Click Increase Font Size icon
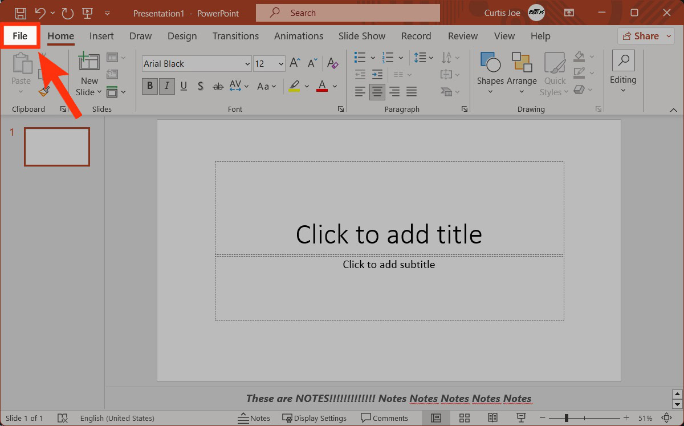This screenshot has height=426, width=684. coord(295,63)
